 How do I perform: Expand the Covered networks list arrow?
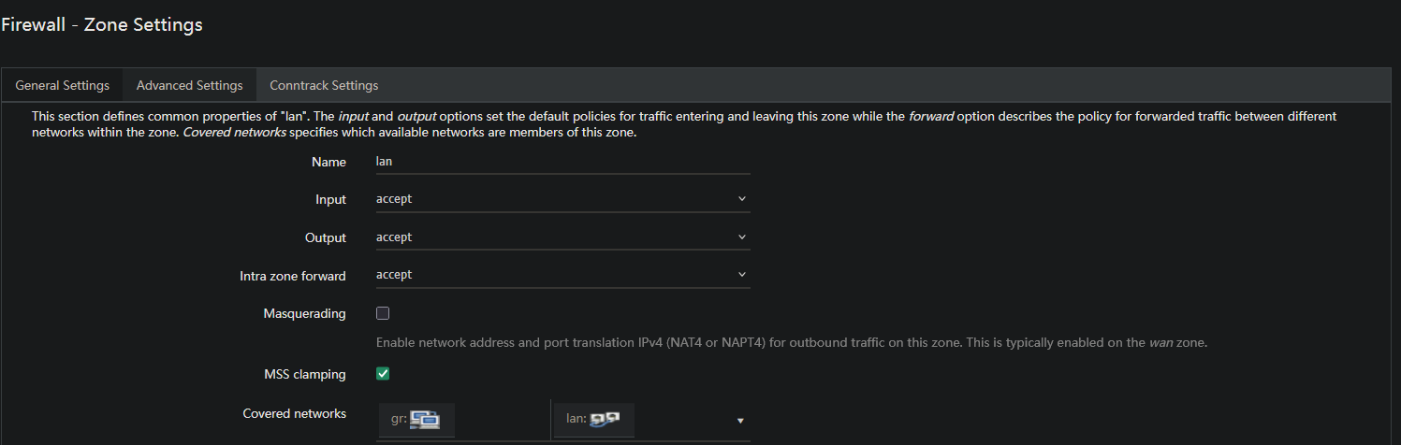(x=740, y=421)
